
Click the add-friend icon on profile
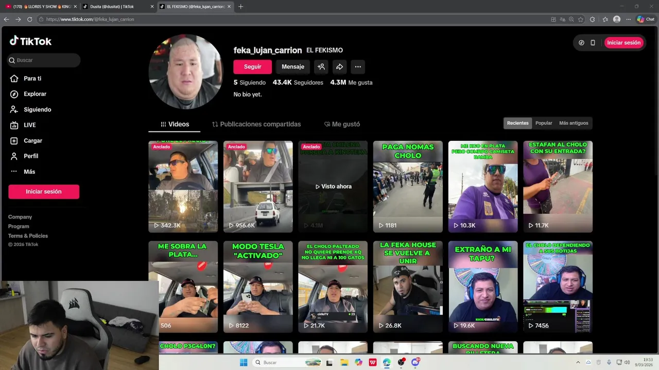pos(321,67)
